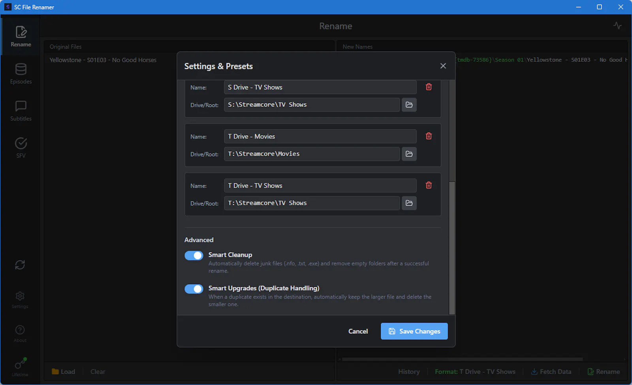Browse folder for S:\Streamcore\TV Shows path
Screen dimensions: 632x385
pos(409,105)
